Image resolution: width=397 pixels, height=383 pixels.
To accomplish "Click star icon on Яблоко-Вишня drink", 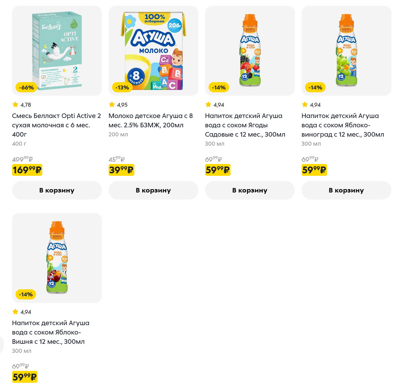I will pos(15,312).
